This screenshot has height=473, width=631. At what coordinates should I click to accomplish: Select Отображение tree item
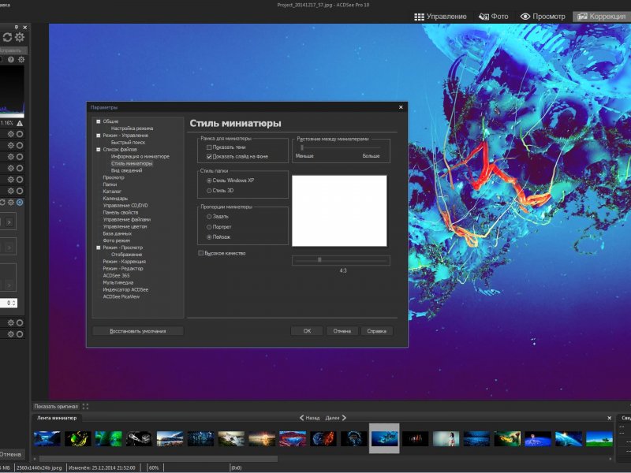pos(126,255)
